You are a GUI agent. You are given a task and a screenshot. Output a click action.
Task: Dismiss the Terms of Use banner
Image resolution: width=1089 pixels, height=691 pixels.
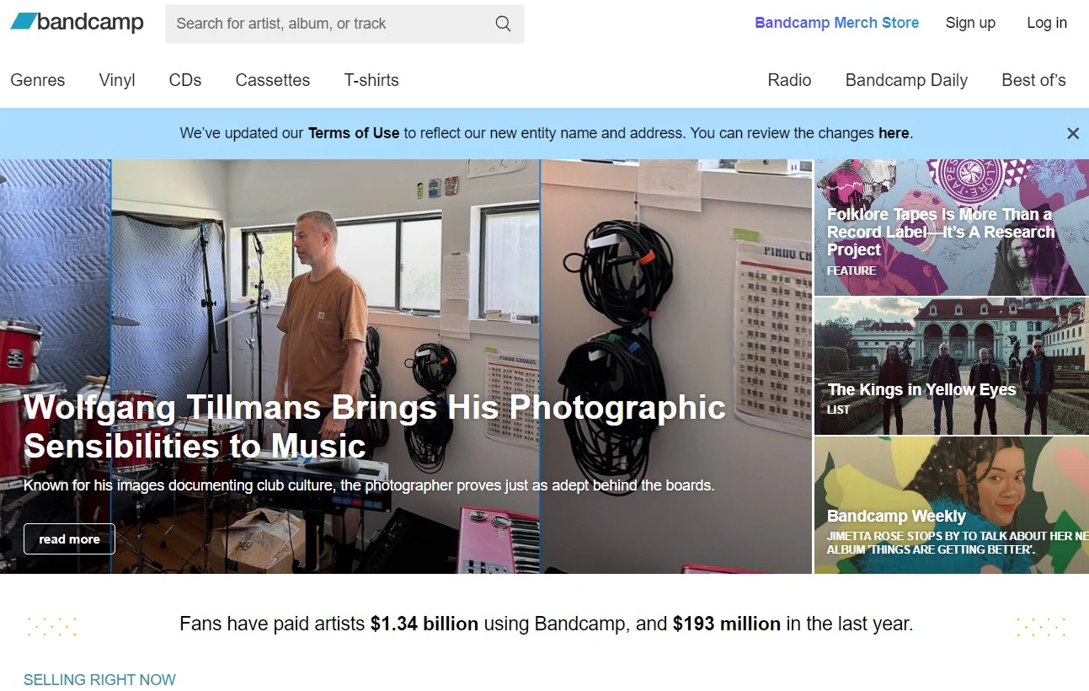1072,133
